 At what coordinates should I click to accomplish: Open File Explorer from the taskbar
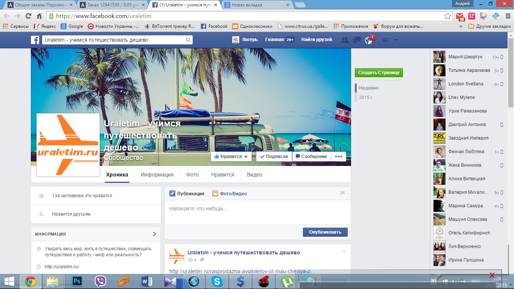[x=54, y=281]
